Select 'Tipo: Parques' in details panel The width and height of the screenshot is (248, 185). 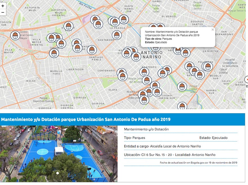134,138
